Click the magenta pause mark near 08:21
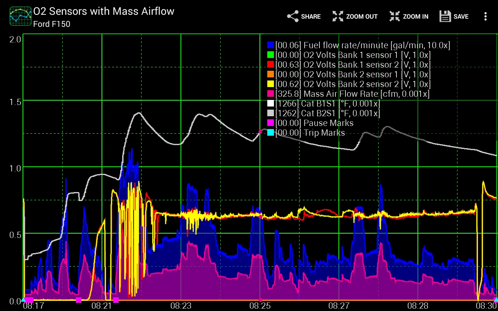 pos(116,300)
